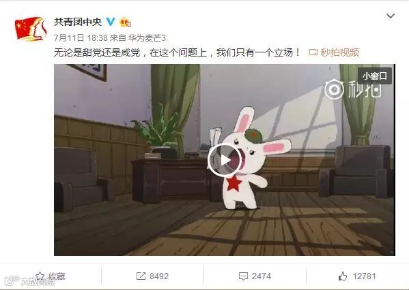Open the repost count 8492
Viewport: 409px width, 290px height.
[159, 276]
